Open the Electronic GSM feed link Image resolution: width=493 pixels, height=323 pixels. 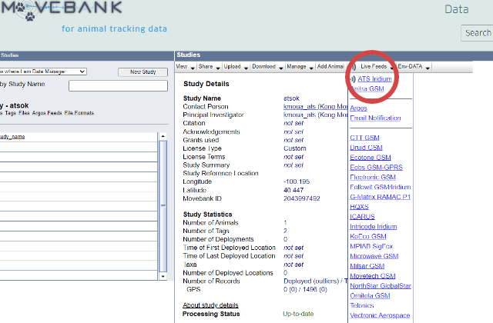[373, 178]
